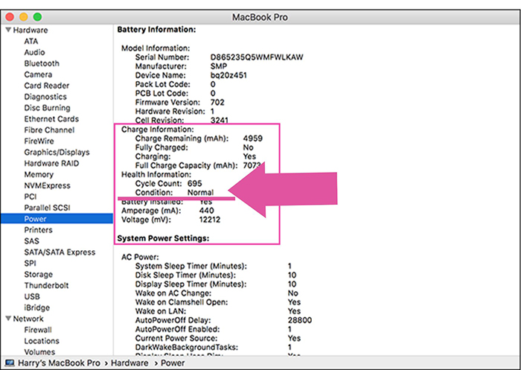Open FireWire info

click(39, 141)
